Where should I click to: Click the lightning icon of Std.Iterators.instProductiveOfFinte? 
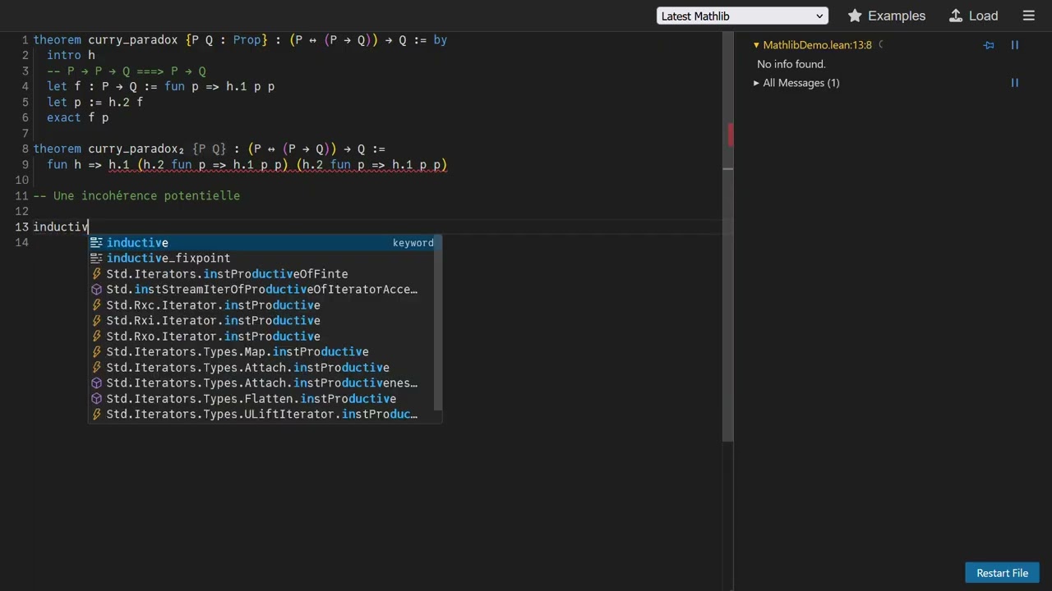pos(96,274)
